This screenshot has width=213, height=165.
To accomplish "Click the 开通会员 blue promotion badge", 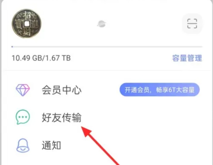I will 159,90.
